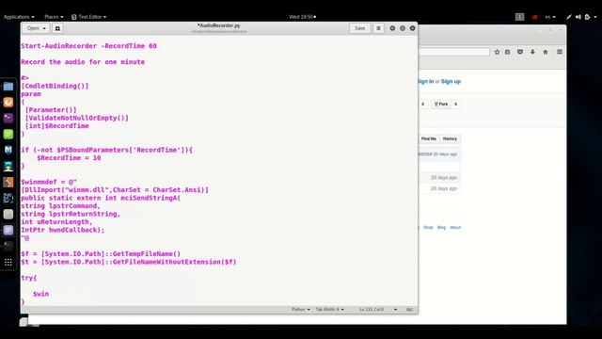This screenshot has height=339, width=602.
Task: Click the 'try{' line in the editor
Action: [x=29, y=278]
